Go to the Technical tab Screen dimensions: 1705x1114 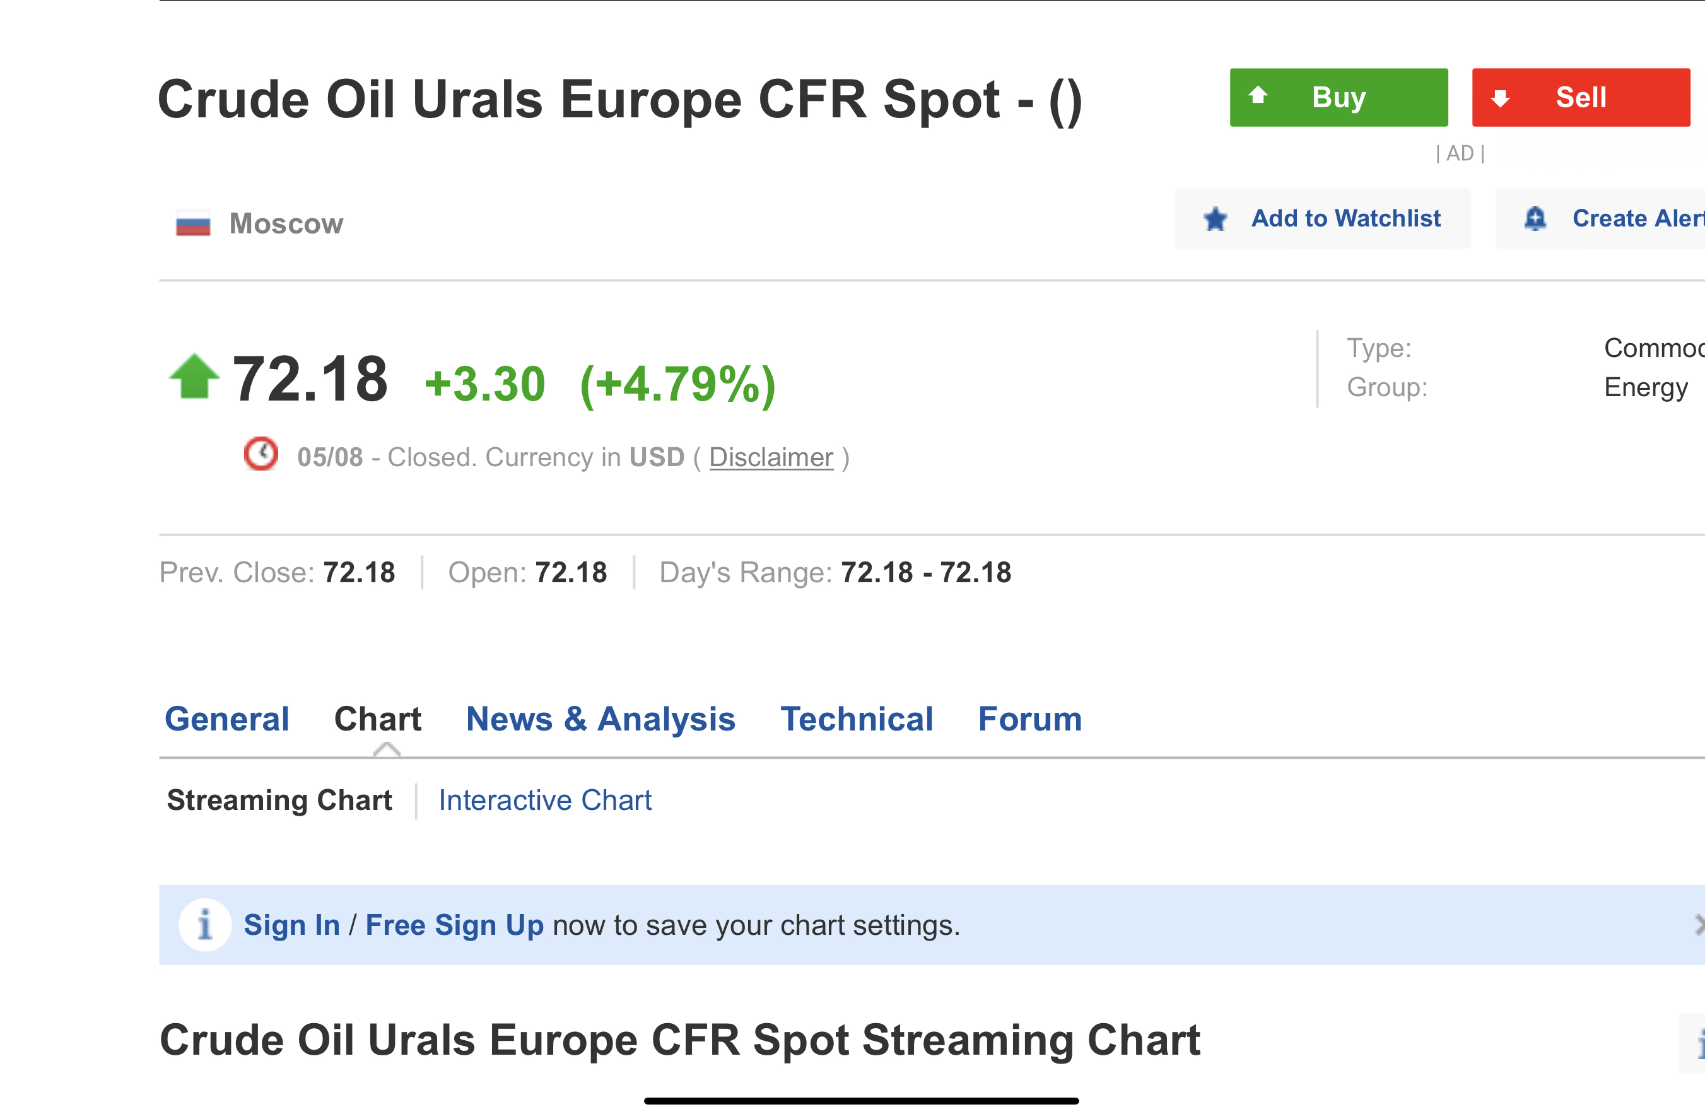(857, 718)
